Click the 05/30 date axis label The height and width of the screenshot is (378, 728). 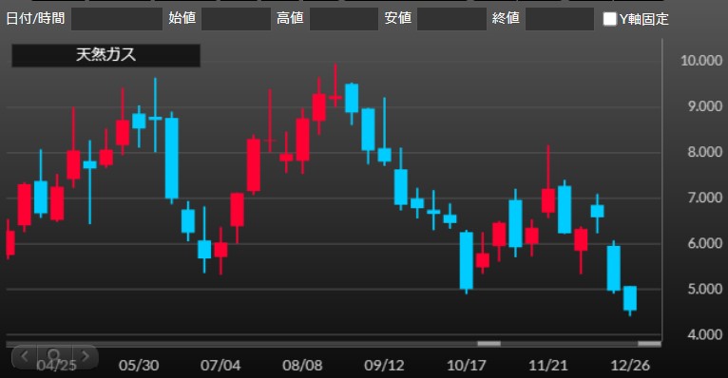139,366
